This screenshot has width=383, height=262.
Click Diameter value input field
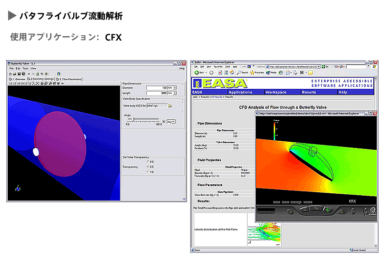(x=157, y=88)
